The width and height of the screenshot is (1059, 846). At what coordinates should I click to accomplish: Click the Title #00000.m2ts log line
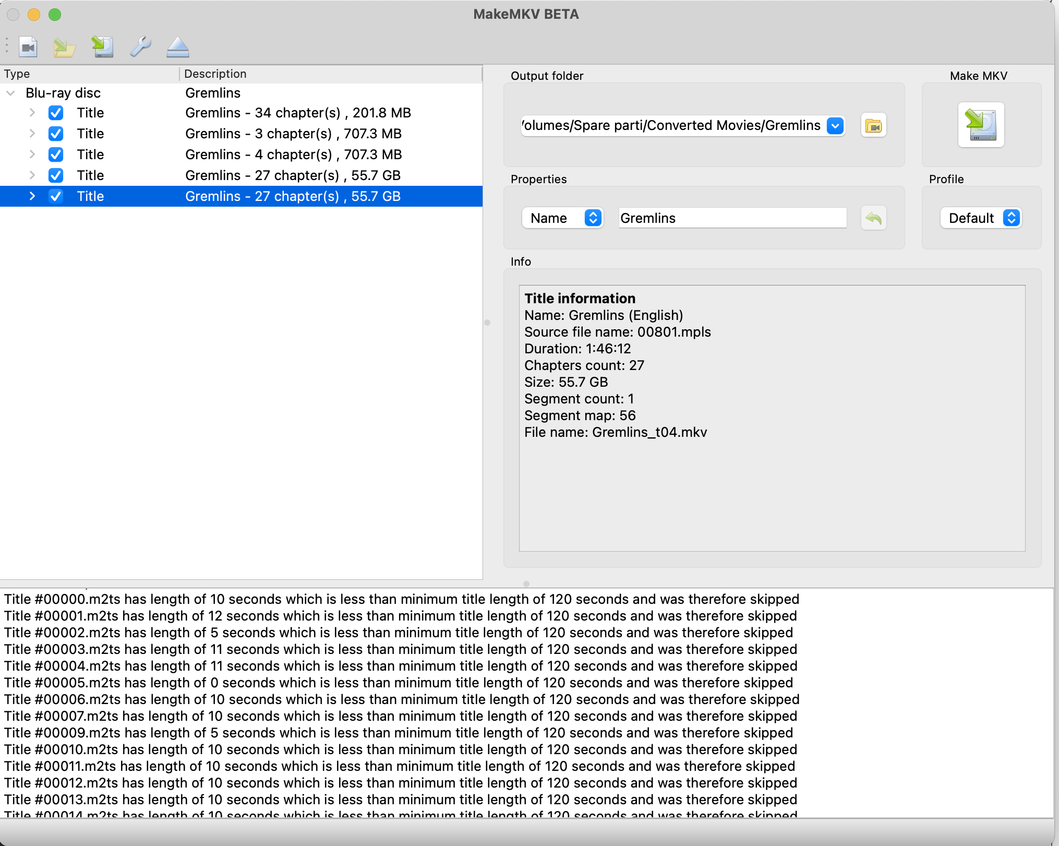(x=402, y=599)
